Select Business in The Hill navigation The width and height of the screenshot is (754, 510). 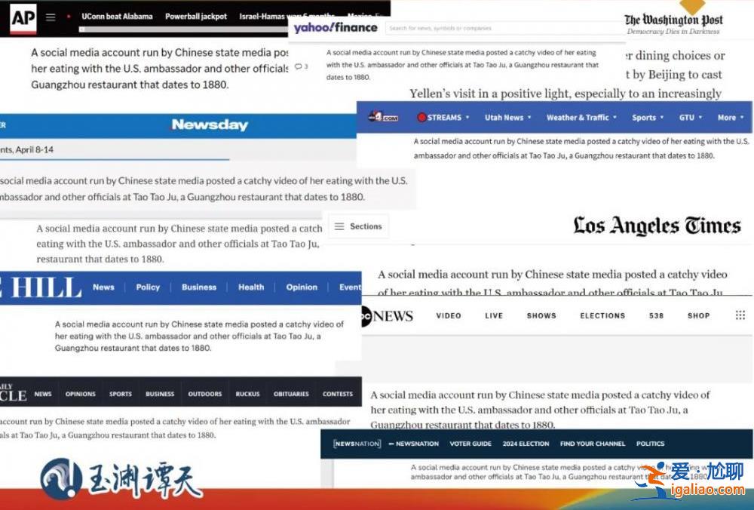point(199,287)
